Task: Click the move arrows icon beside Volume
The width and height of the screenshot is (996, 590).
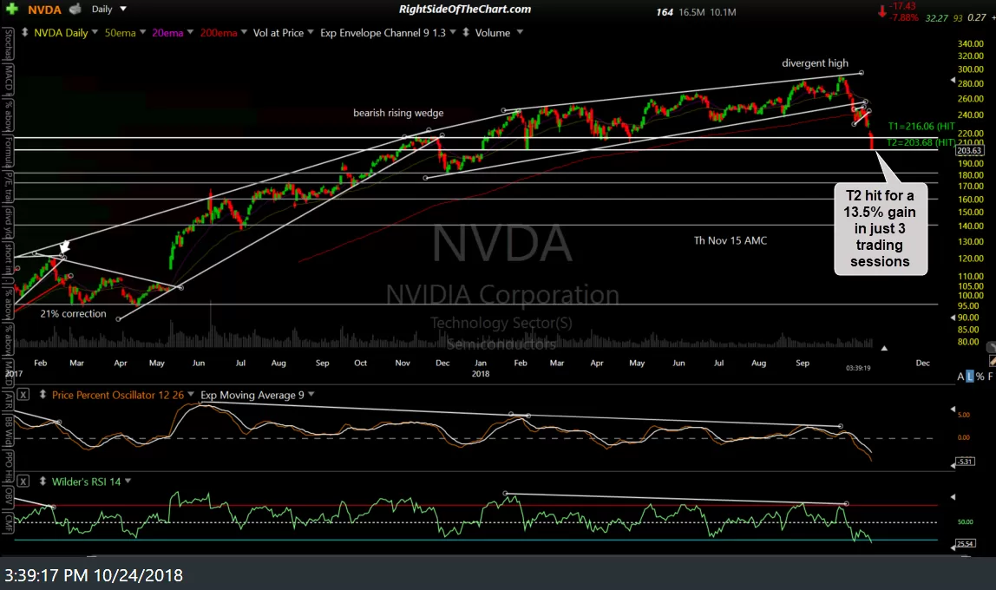Action: [466, 32]
